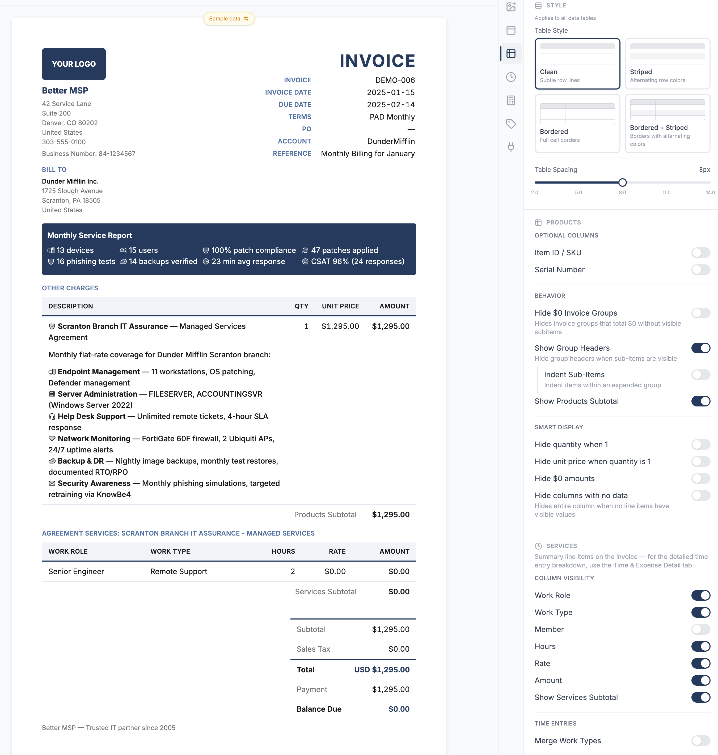Image resolution: width=718 pixels, height=755 pixels.
Task: Click the shield icon beside patch compliance
Action: tap(206, 250)
